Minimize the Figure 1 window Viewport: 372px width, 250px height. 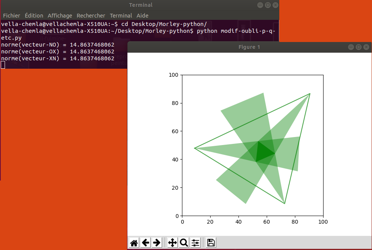[351, 47]
